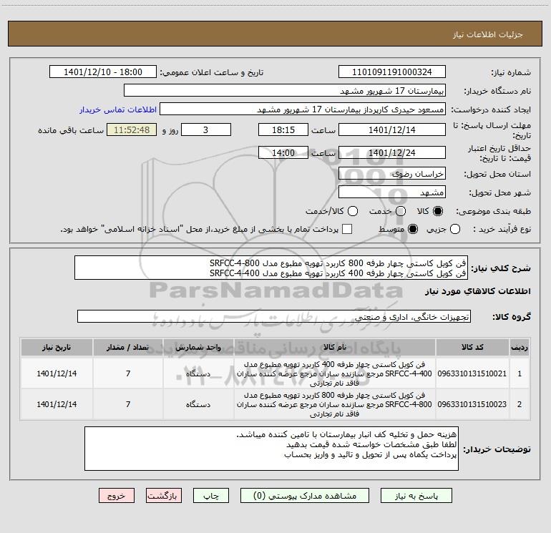551x533 pixels.
Task: Click the city field مشهد
Action: pos(392,192)
